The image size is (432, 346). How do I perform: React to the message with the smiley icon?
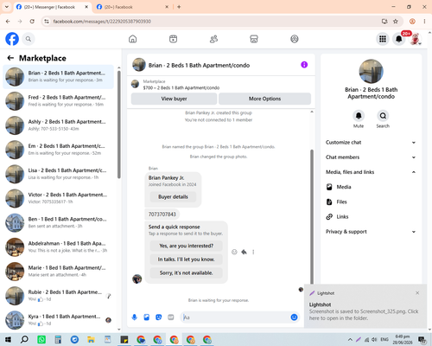click(234, 252)
